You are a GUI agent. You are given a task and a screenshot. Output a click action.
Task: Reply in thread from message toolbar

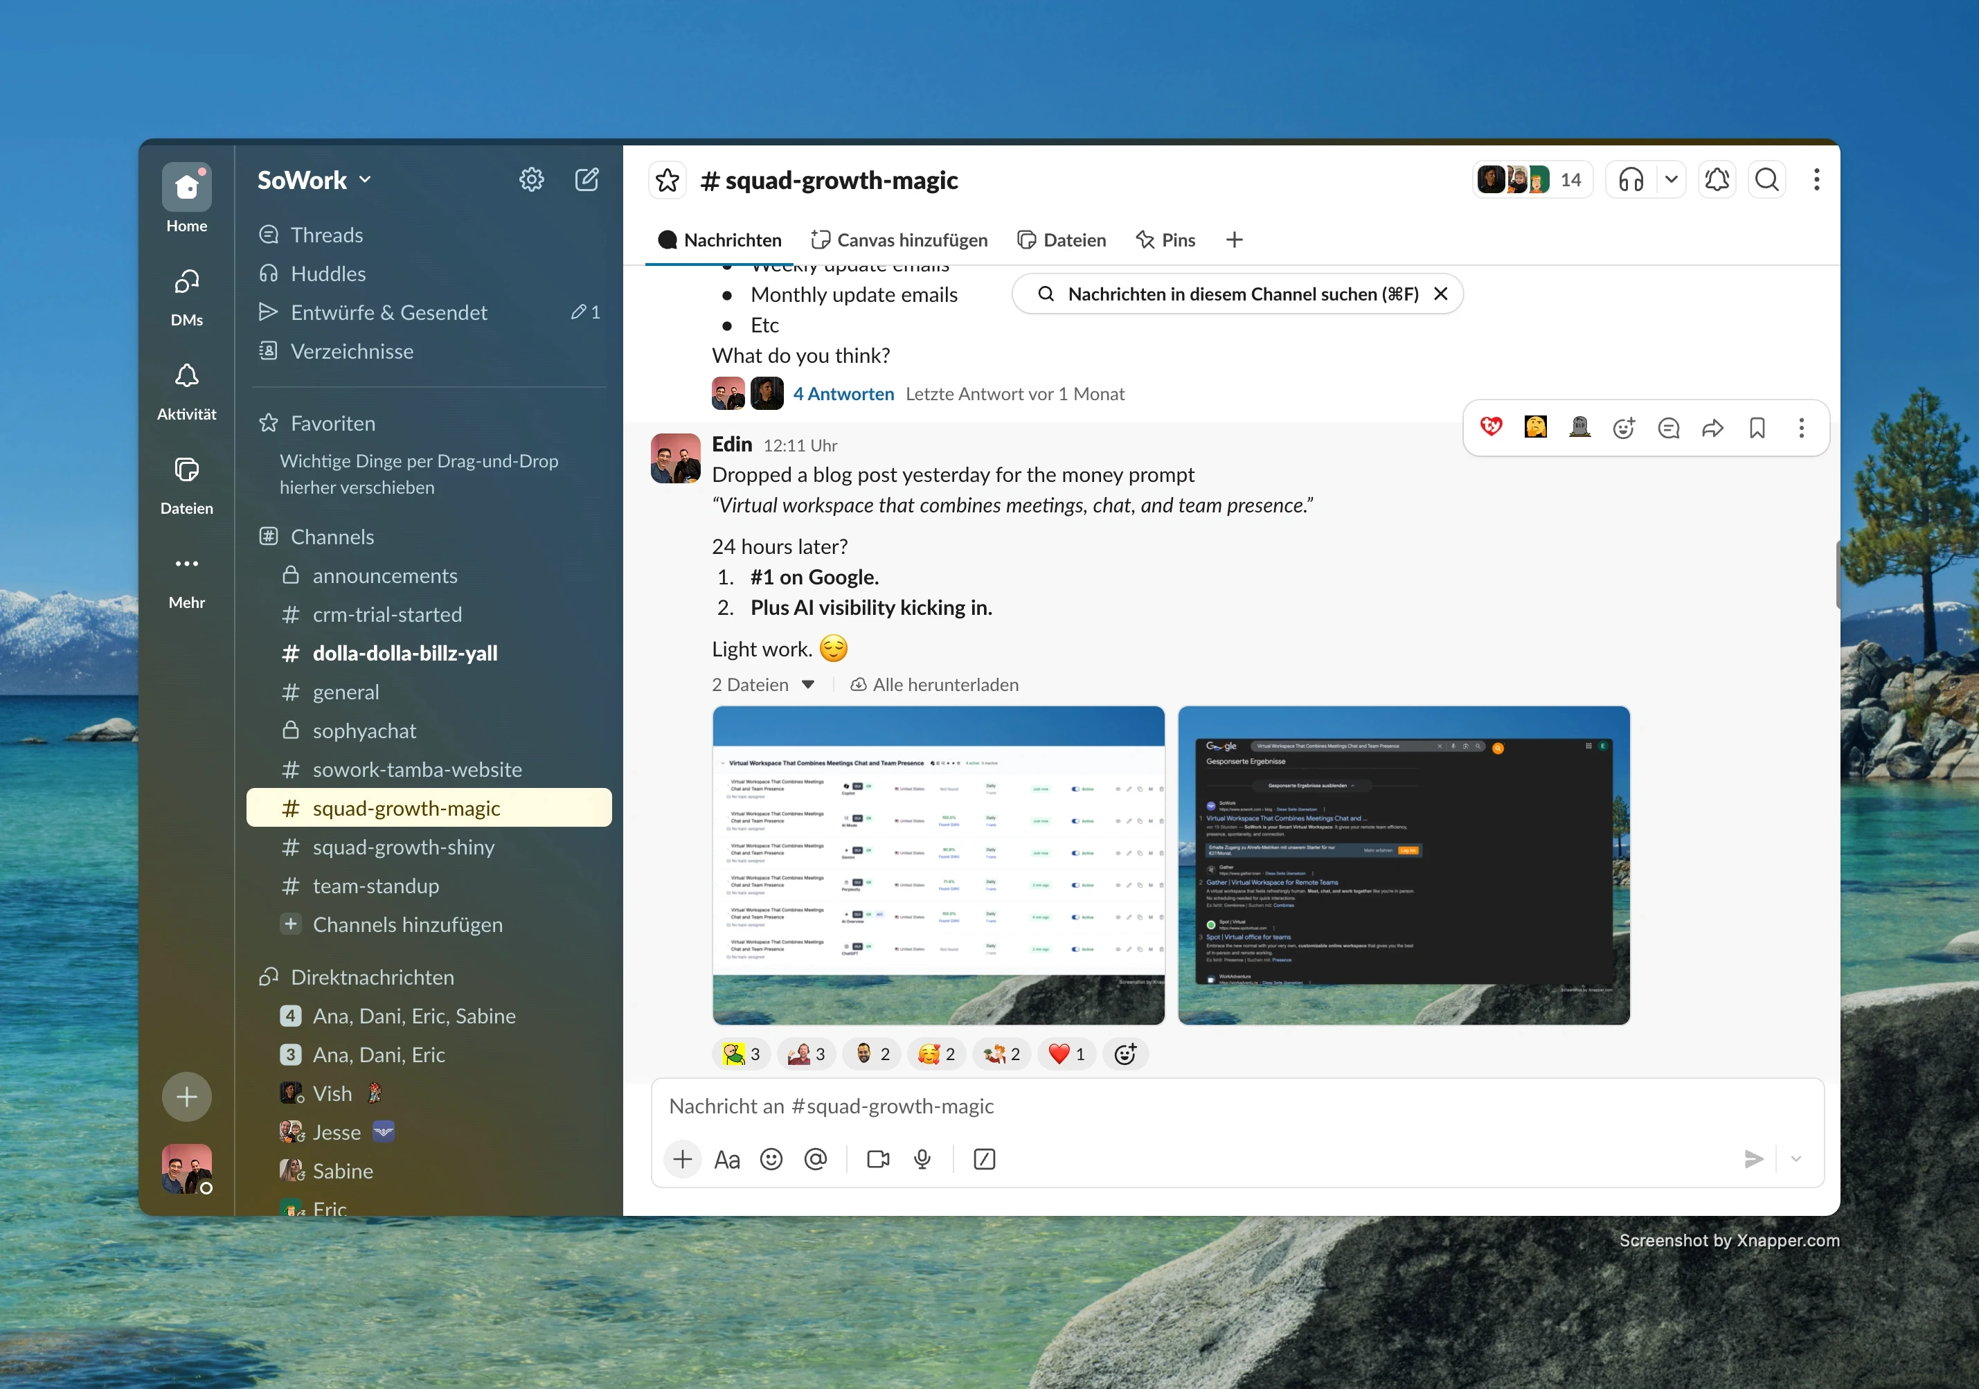1669,427
